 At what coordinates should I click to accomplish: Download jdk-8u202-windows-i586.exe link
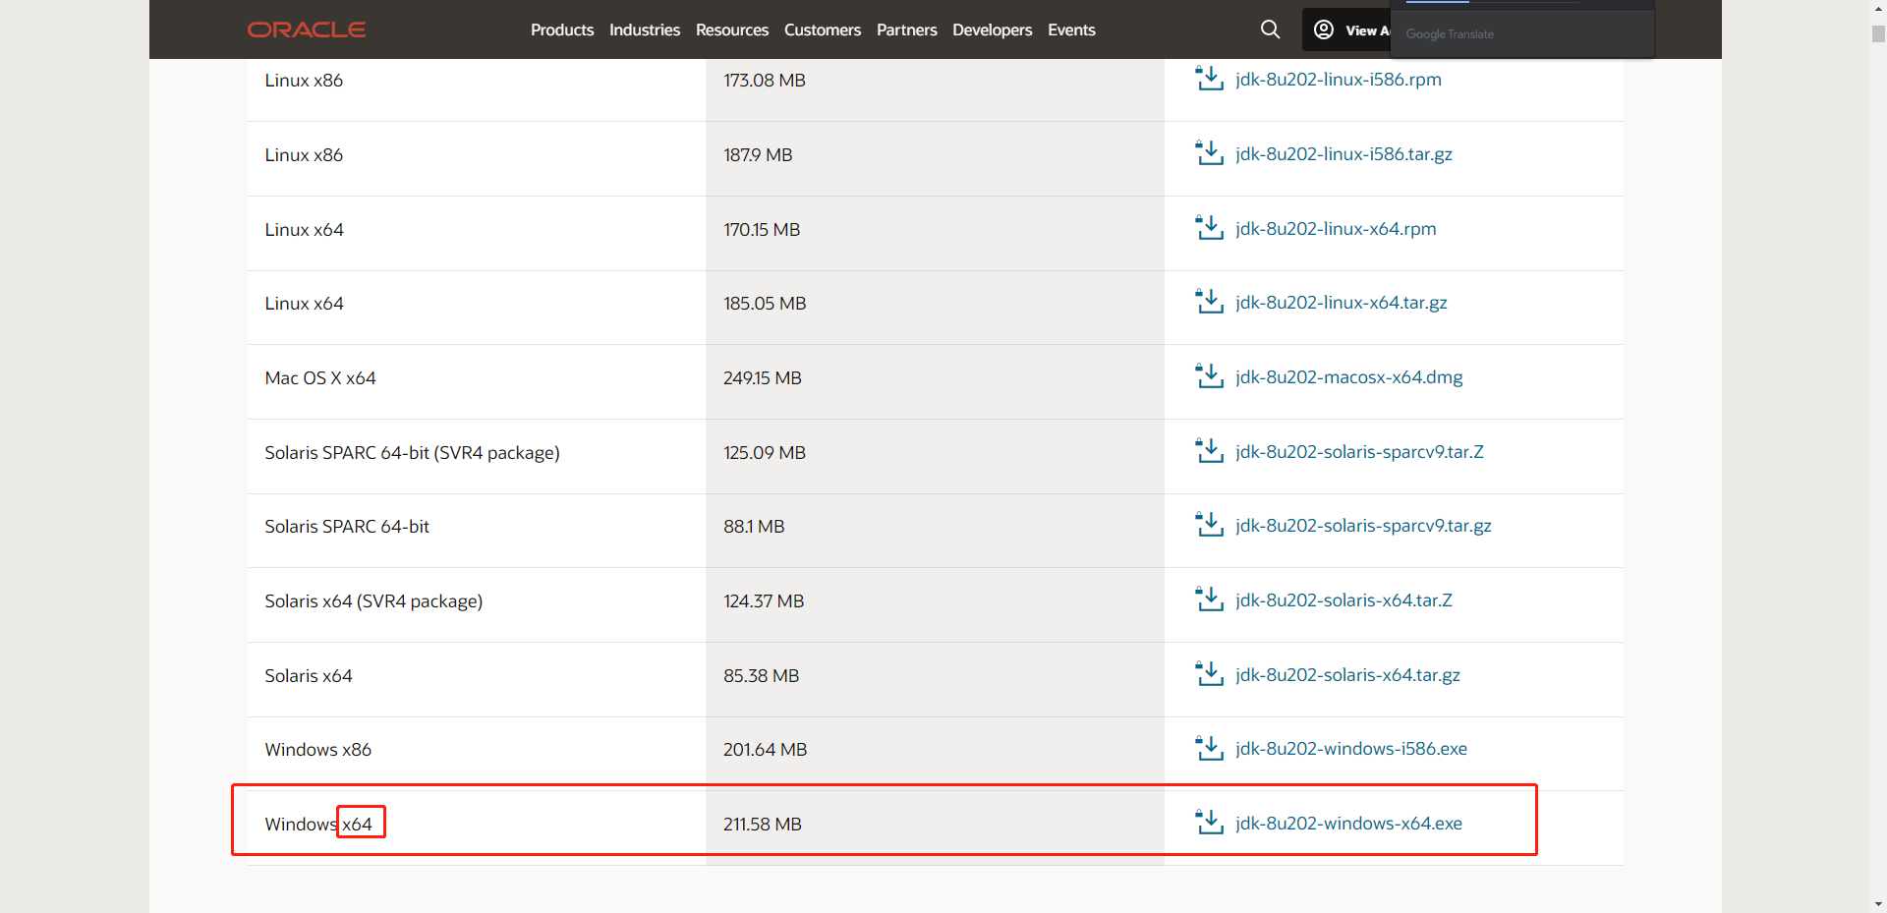click(1351, 749)
